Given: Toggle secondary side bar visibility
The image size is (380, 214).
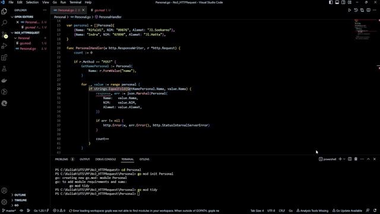Looking at the screenshot, I should pyautogui.click(x=343, y=2).
